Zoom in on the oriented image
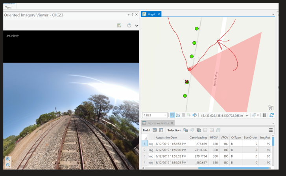This screenshot has height=176, width=286. pos(8,159)
